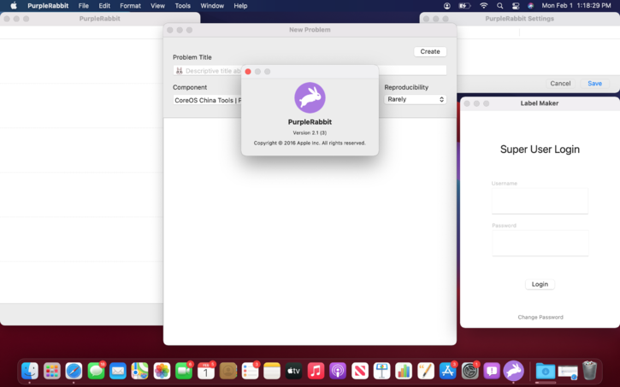This screenshot has width=620, height=387.
Task: Click Create in New Problem window
Action: pyautogui.click(x=430, y=51)
